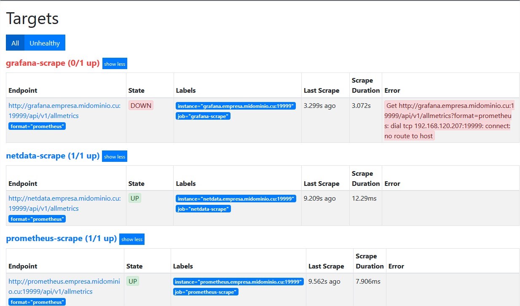Click Labels column header in netdata table
The height and width of the screenshot is (306, 520).
186,184
